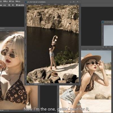Viewport: 113px width, 113px height.
Task: Select the _E1_5527.CR2 @ 12.5% window title
Action: (x=36, y=2)
